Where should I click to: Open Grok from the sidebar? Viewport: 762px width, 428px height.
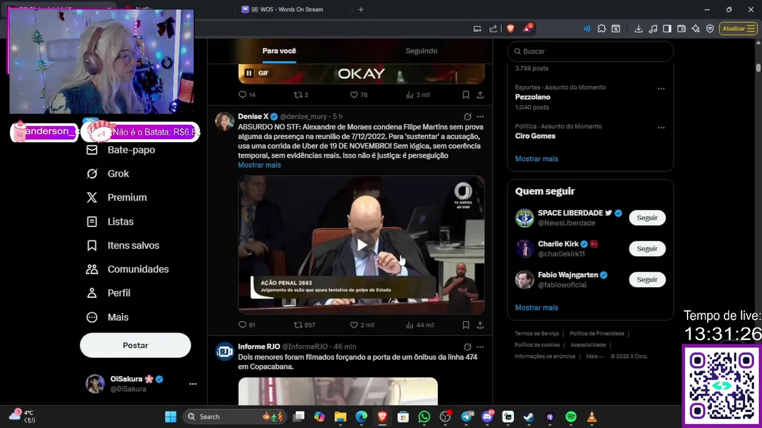108,174
